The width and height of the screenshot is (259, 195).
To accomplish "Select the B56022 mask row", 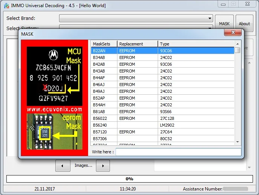I will pos(163,118).
